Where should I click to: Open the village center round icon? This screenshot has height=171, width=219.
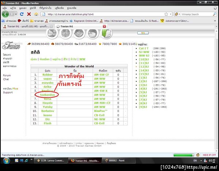pyautogui.click(x=65, y=34)
